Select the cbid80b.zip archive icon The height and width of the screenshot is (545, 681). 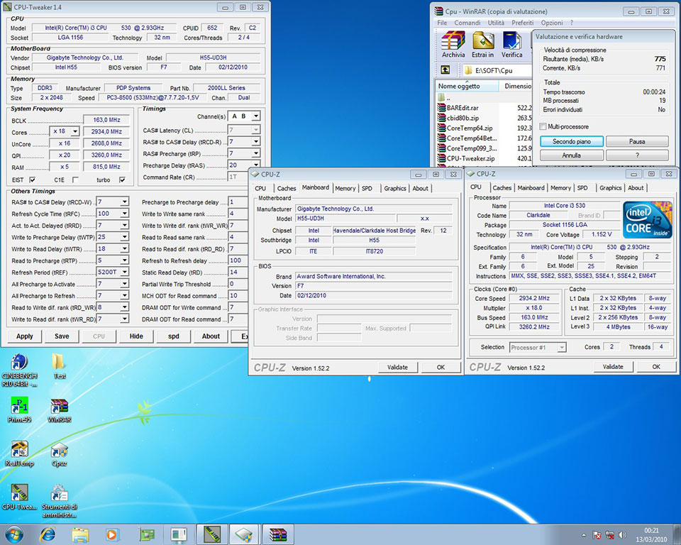(x=442, y=118)
